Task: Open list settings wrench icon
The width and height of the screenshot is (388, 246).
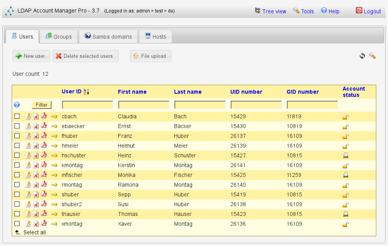Action: [372, 56]
